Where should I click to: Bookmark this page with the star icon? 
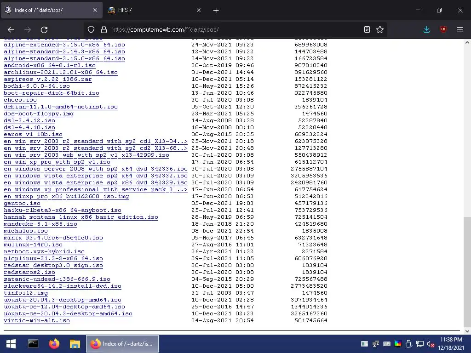pos(380,29)
